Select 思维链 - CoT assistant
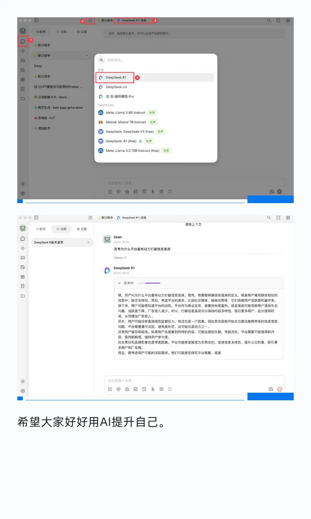 click(x=45, y=118)
